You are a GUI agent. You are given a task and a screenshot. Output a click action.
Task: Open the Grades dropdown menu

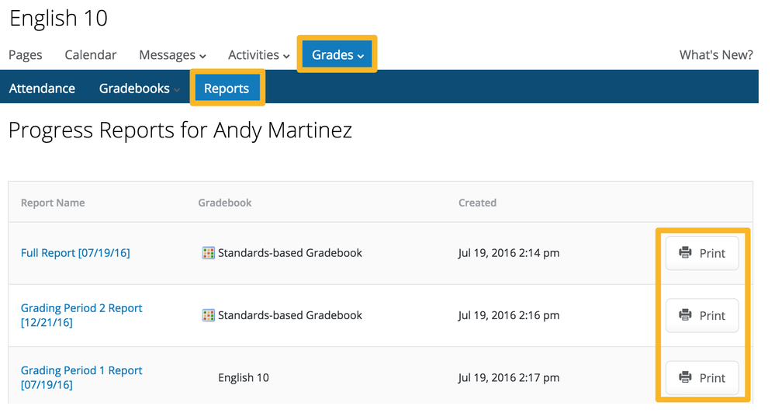coord(337,54)
